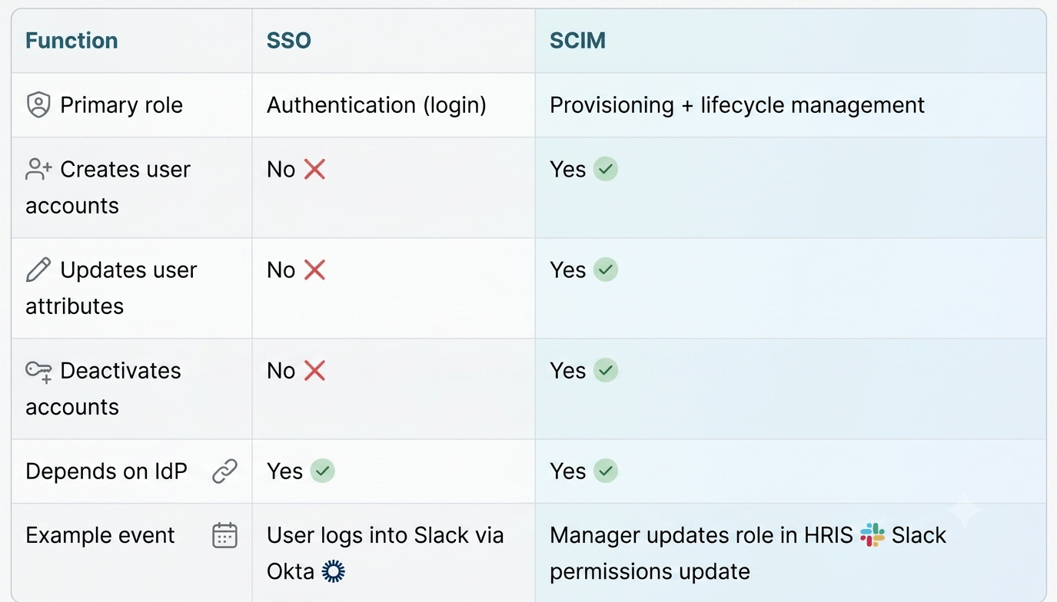
Task: Click the green check in SSO Depends on IdP row
Action: point(323,471)
